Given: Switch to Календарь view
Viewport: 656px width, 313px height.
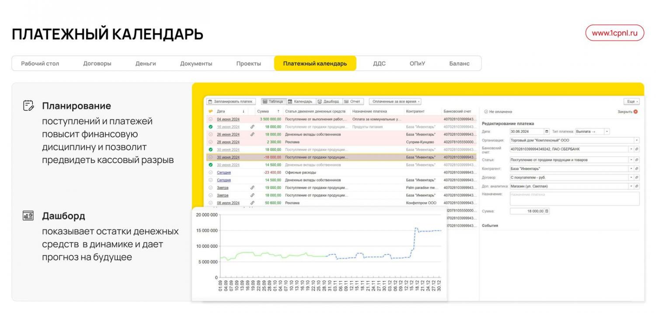Looking at the screenshot, I should (300, 101).
